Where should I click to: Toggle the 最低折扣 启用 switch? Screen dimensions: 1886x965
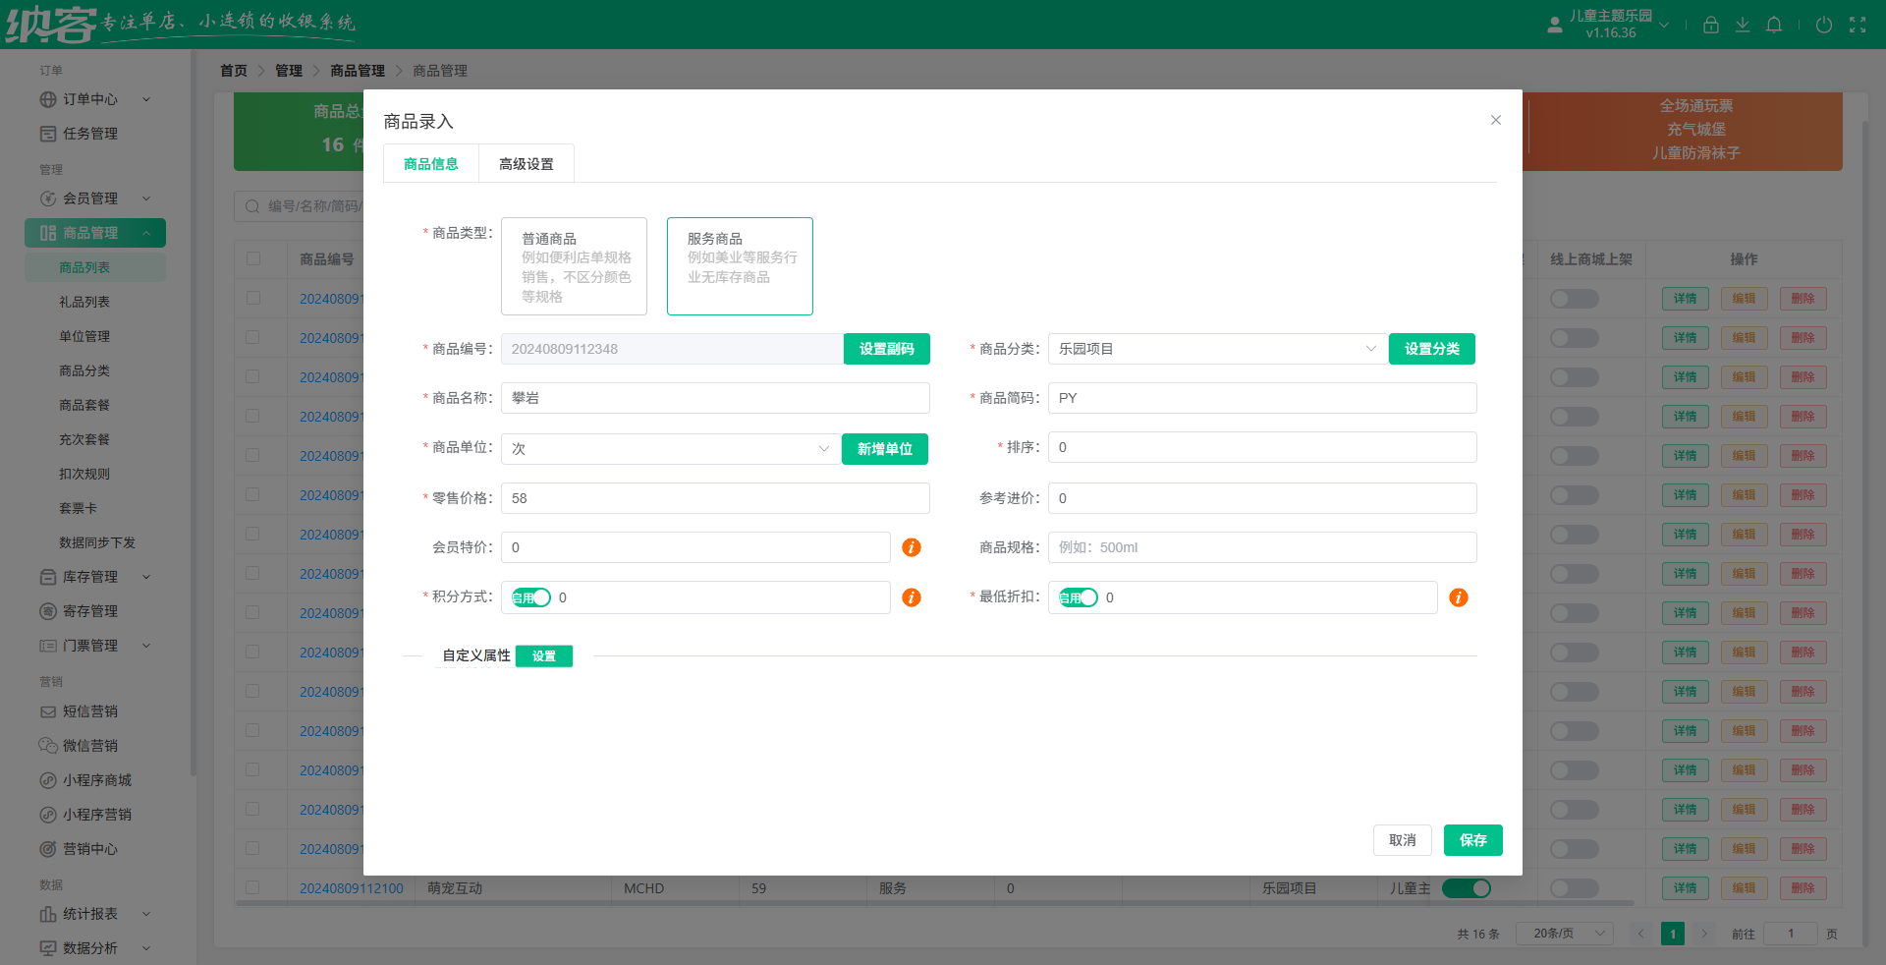point(1079,597)
